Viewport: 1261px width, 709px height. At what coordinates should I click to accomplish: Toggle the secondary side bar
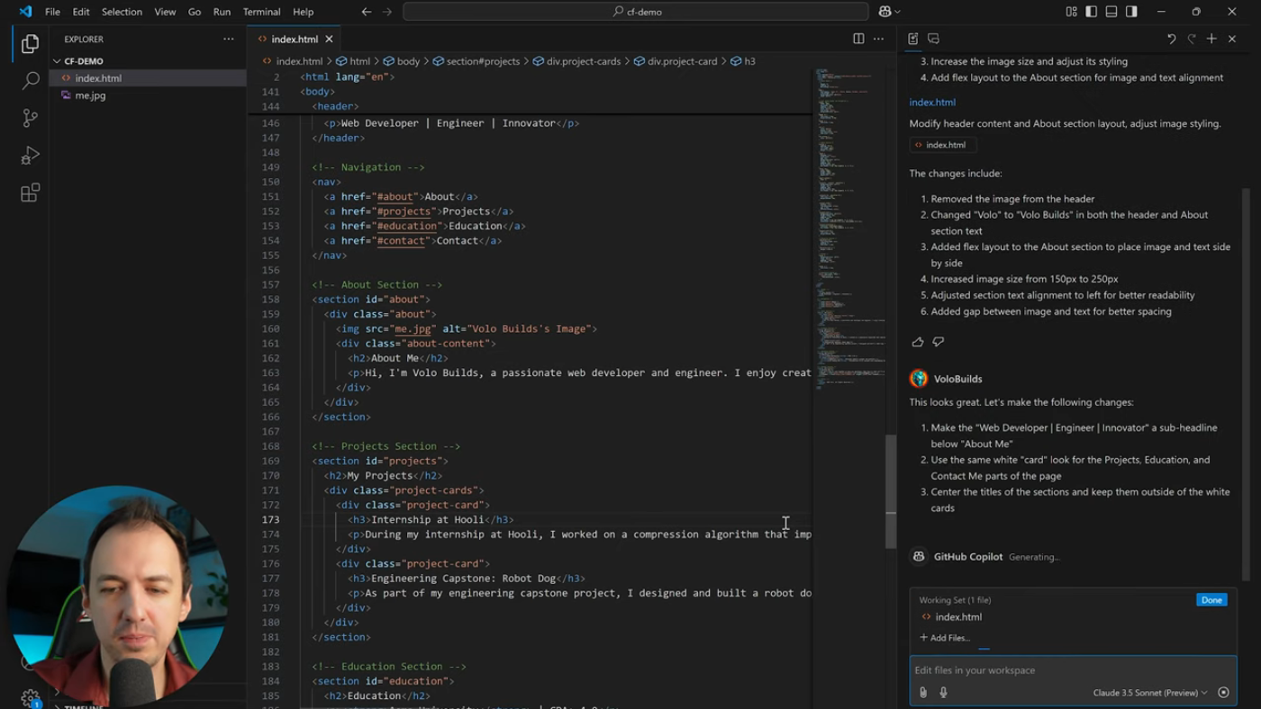click(1131, 12)
